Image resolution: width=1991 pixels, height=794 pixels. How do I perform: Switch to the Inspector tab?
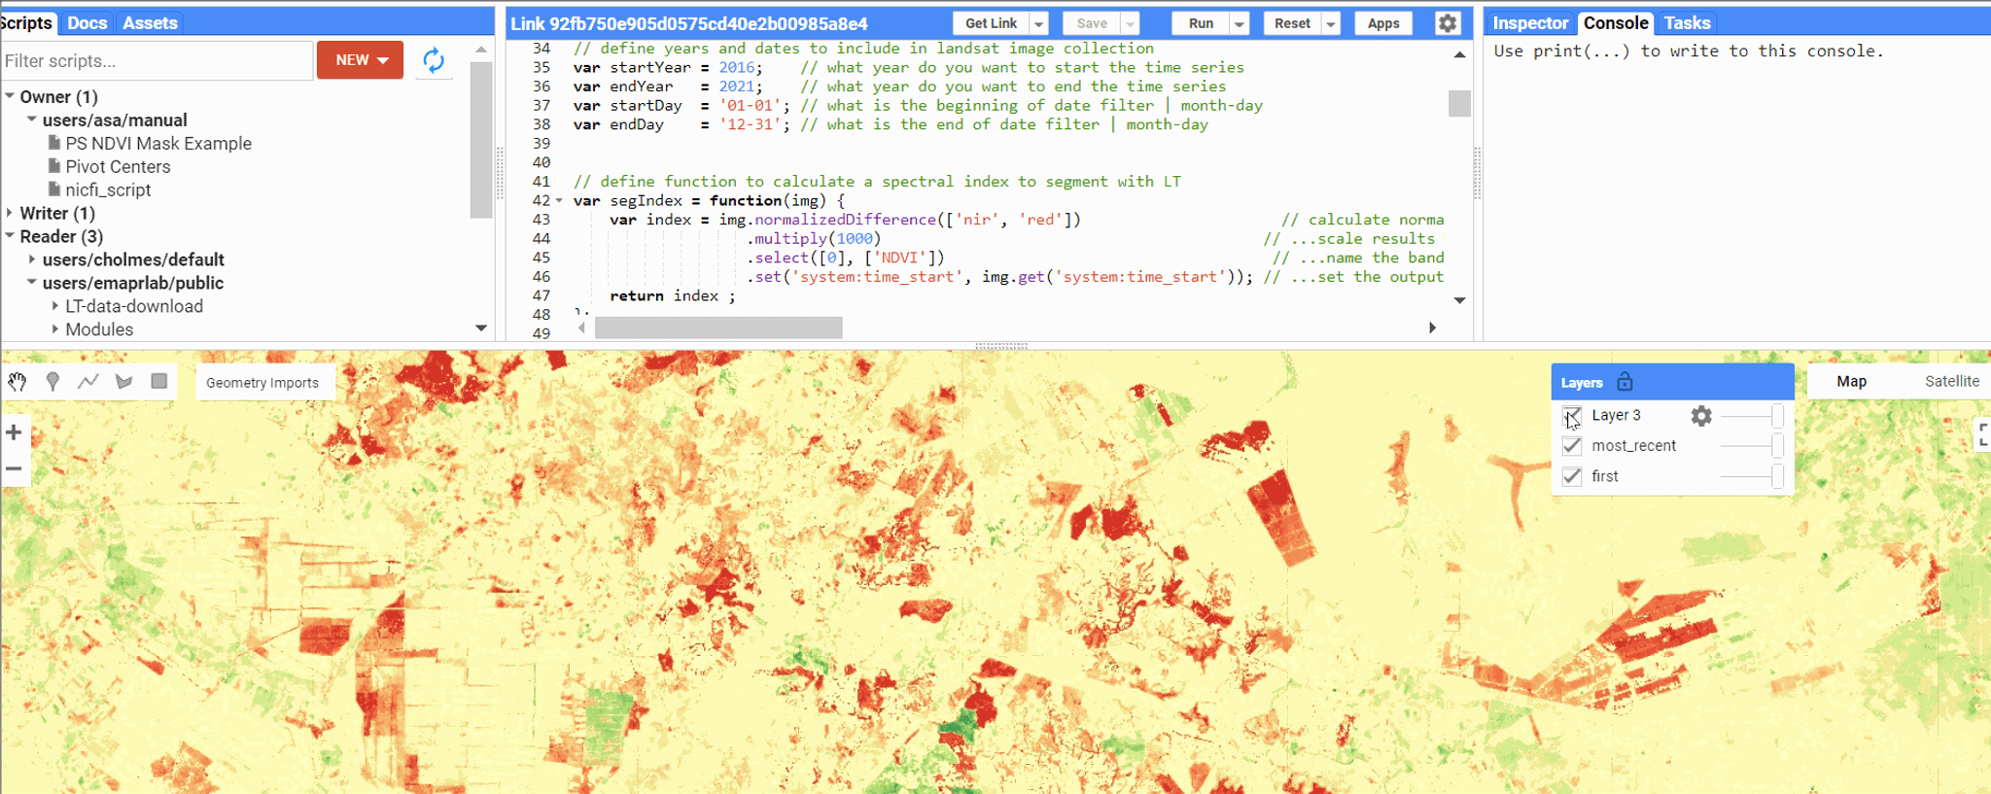tap(1530, 23)
